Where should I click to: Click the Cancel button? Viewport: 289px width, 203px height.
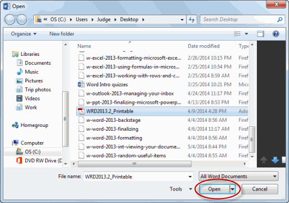point(260,189)
